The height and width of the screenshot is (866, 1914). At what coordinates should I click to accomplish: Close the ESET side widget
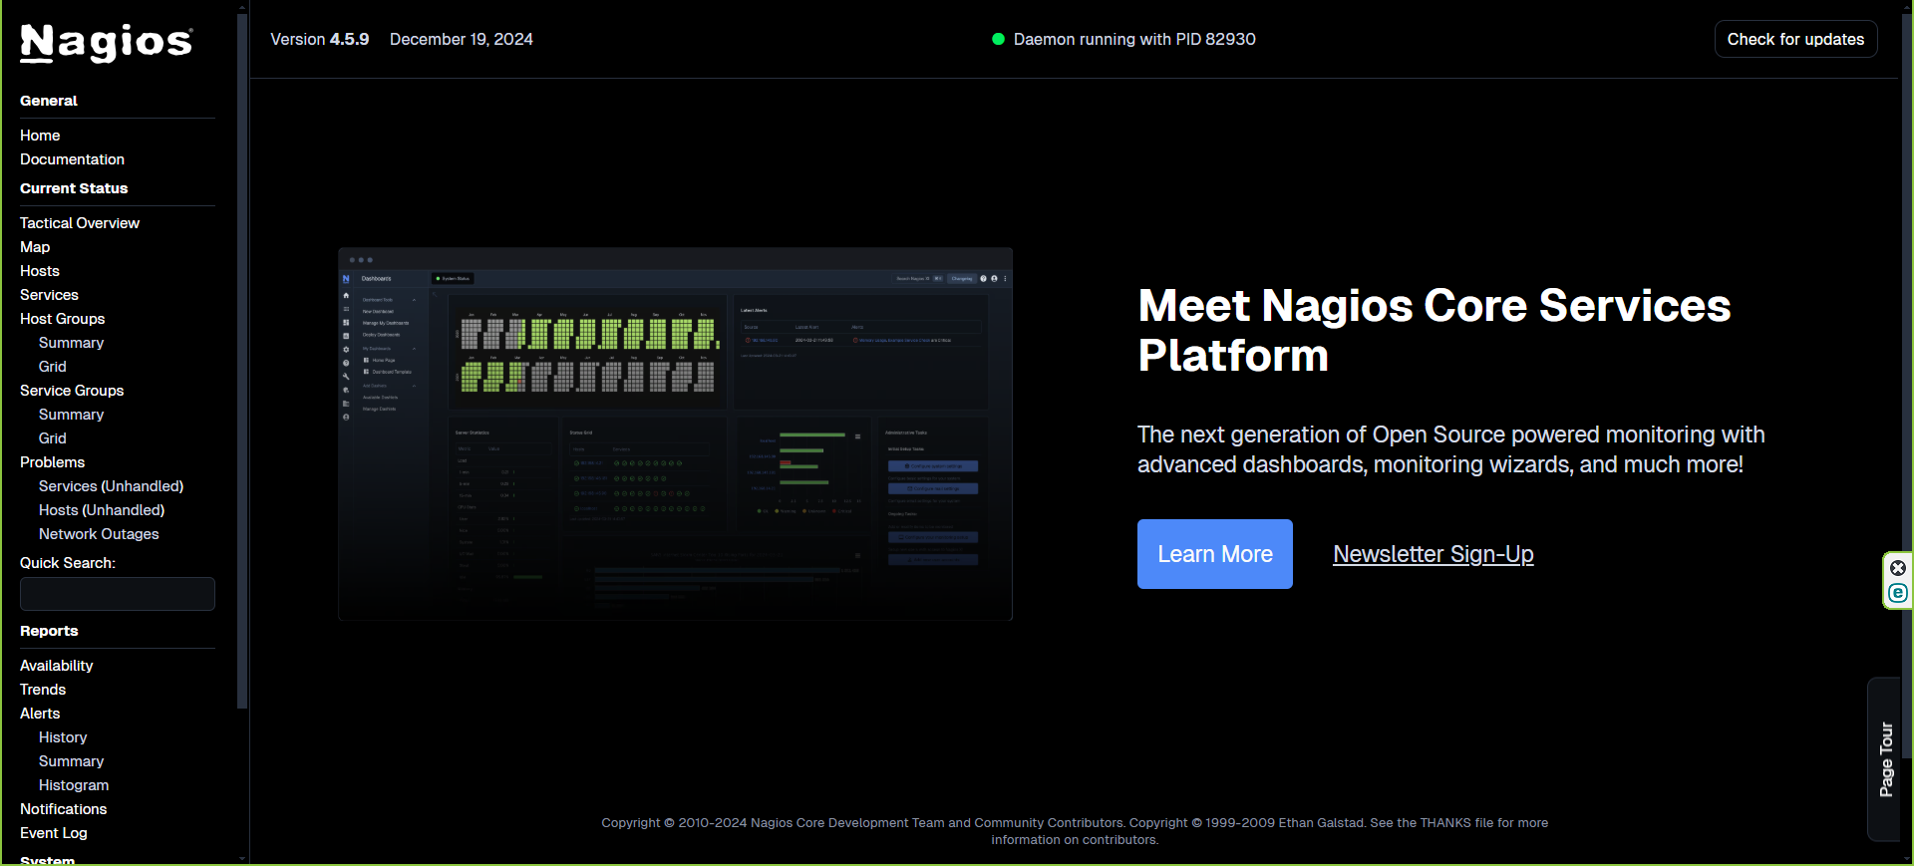(x=1898, y=568)
